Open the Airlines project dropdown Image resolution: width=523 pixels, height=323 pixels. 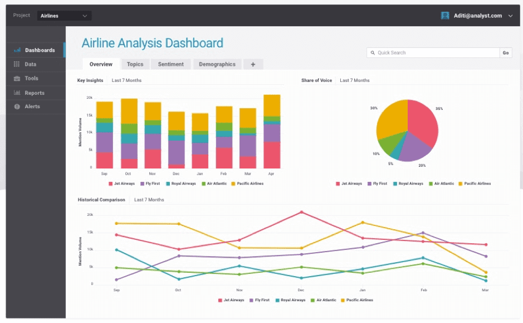[x=63, y=16]
